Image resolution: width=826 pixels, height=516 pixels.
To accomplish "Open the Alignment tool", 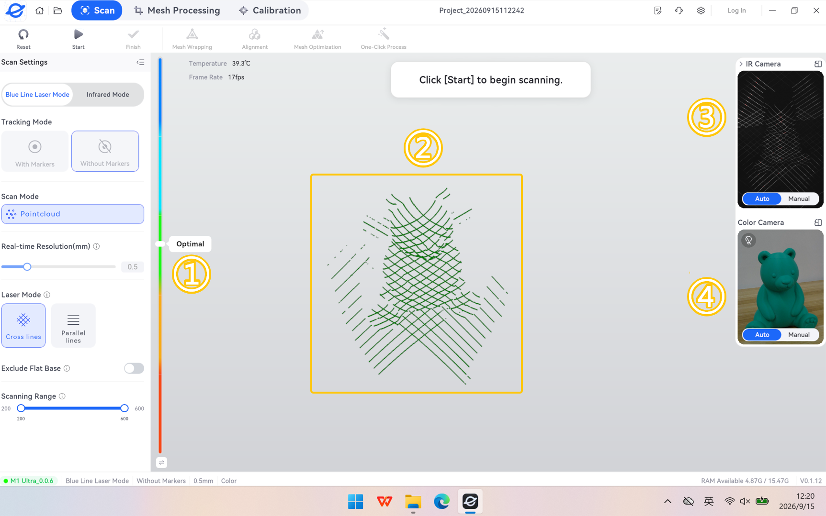I will (x=255, y=39).
